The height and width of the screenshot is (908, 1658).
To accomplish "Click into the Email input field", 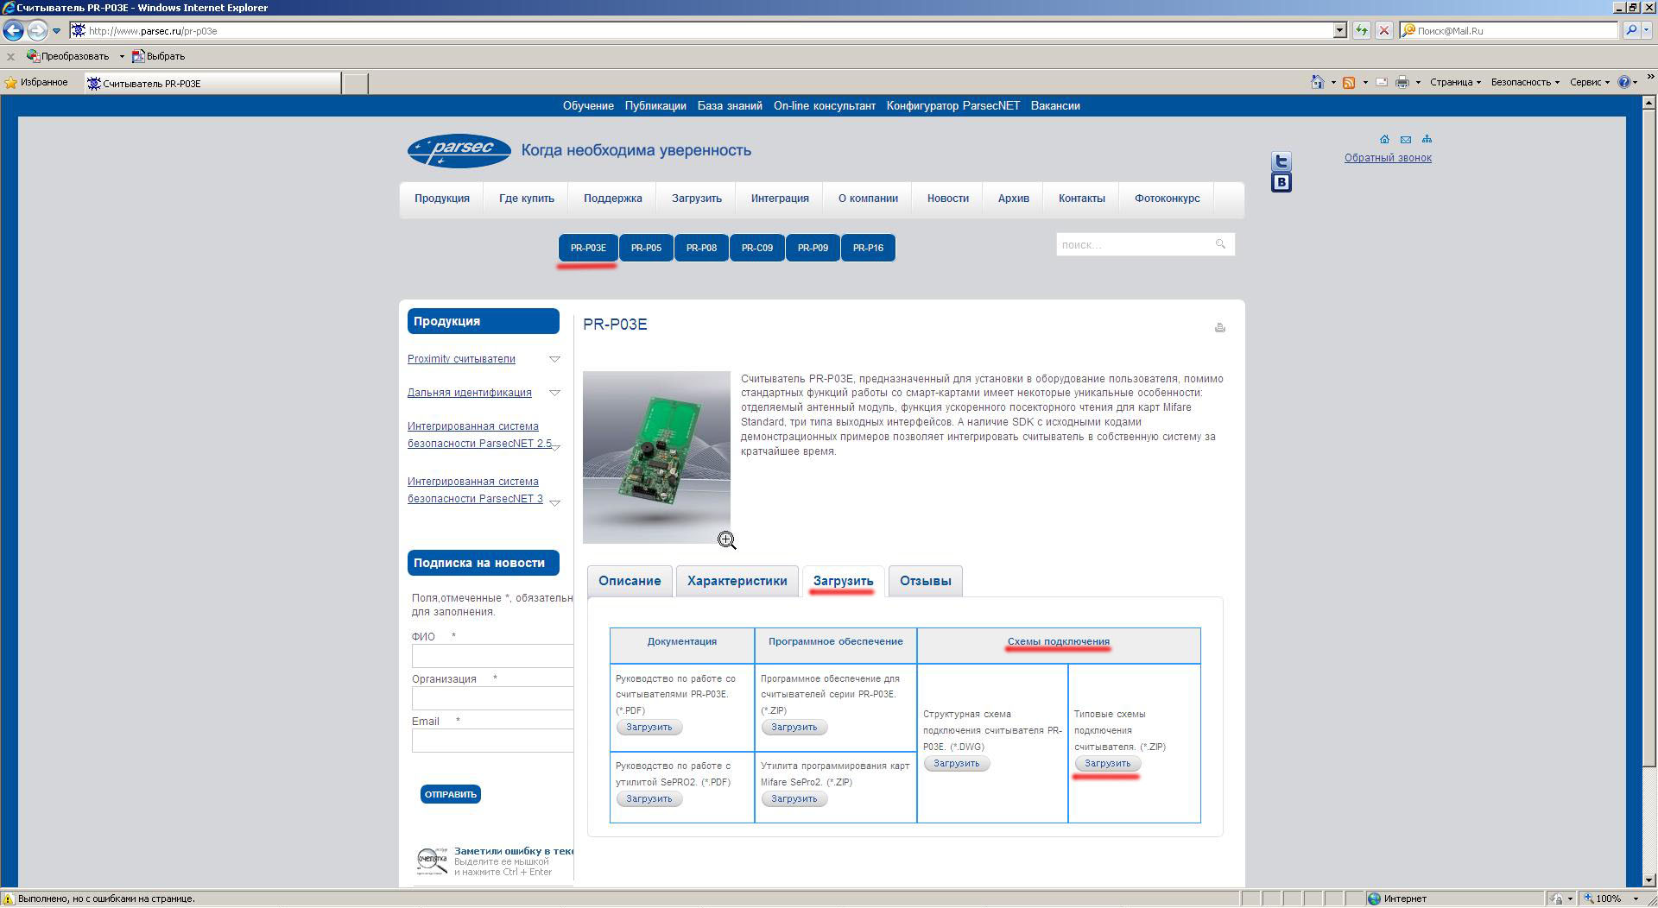I will point(492,741).
